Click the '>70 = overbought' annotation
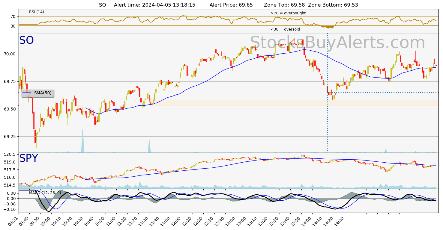The width and height of the screenshot is (443, 230). [x=288, y=13]
